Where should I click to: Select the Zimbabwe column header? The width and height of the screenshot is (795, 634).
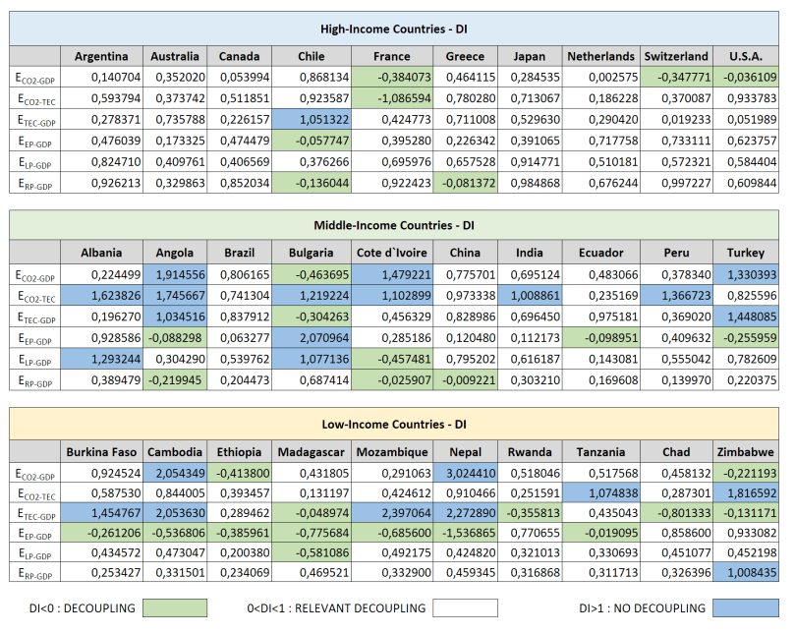[x=746, y=452]
